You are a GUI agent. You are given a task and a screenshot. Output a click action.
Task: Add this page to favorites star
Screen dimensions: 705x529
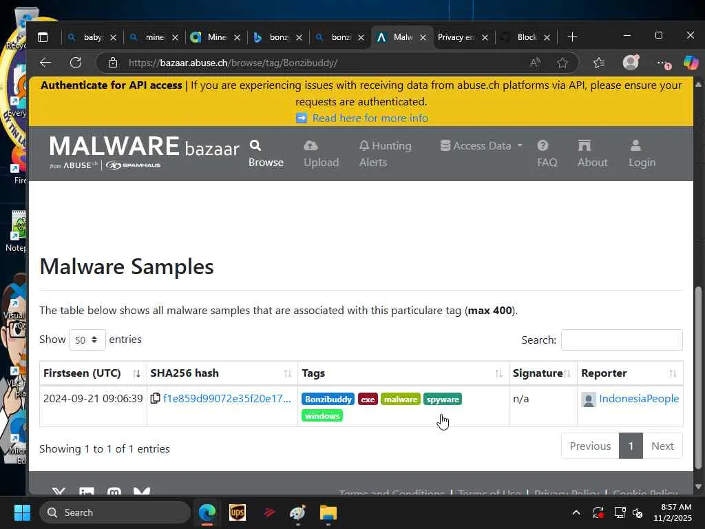[562, 63]
